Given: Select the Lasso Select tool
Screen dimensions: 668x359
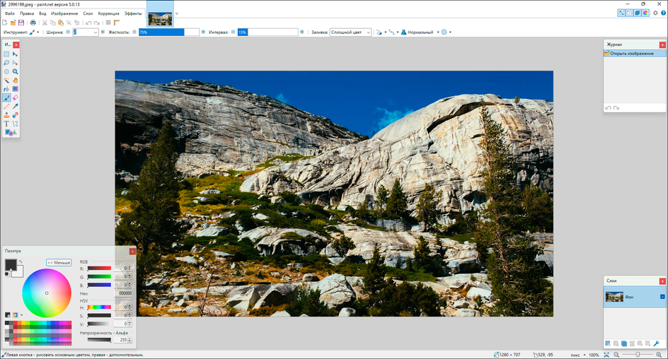Looking at the screenshot, I should 6,63.
